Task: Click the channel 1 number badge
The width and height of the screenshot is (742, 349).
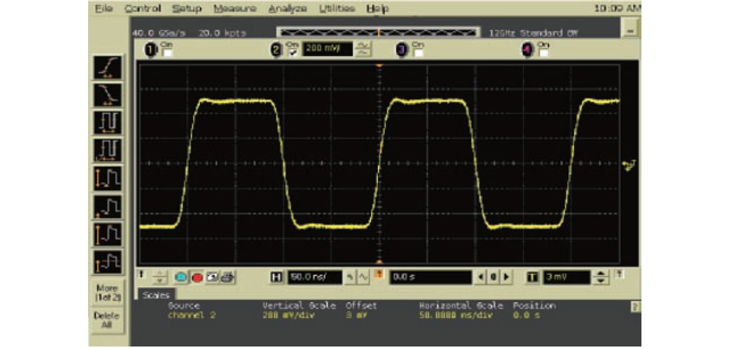Action: tap(151, 50)
